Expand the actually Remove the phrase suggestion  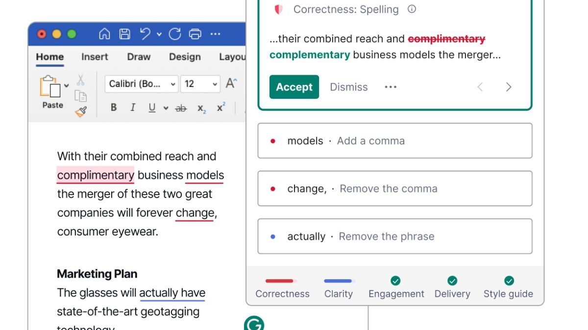click(x=395, y=237)
